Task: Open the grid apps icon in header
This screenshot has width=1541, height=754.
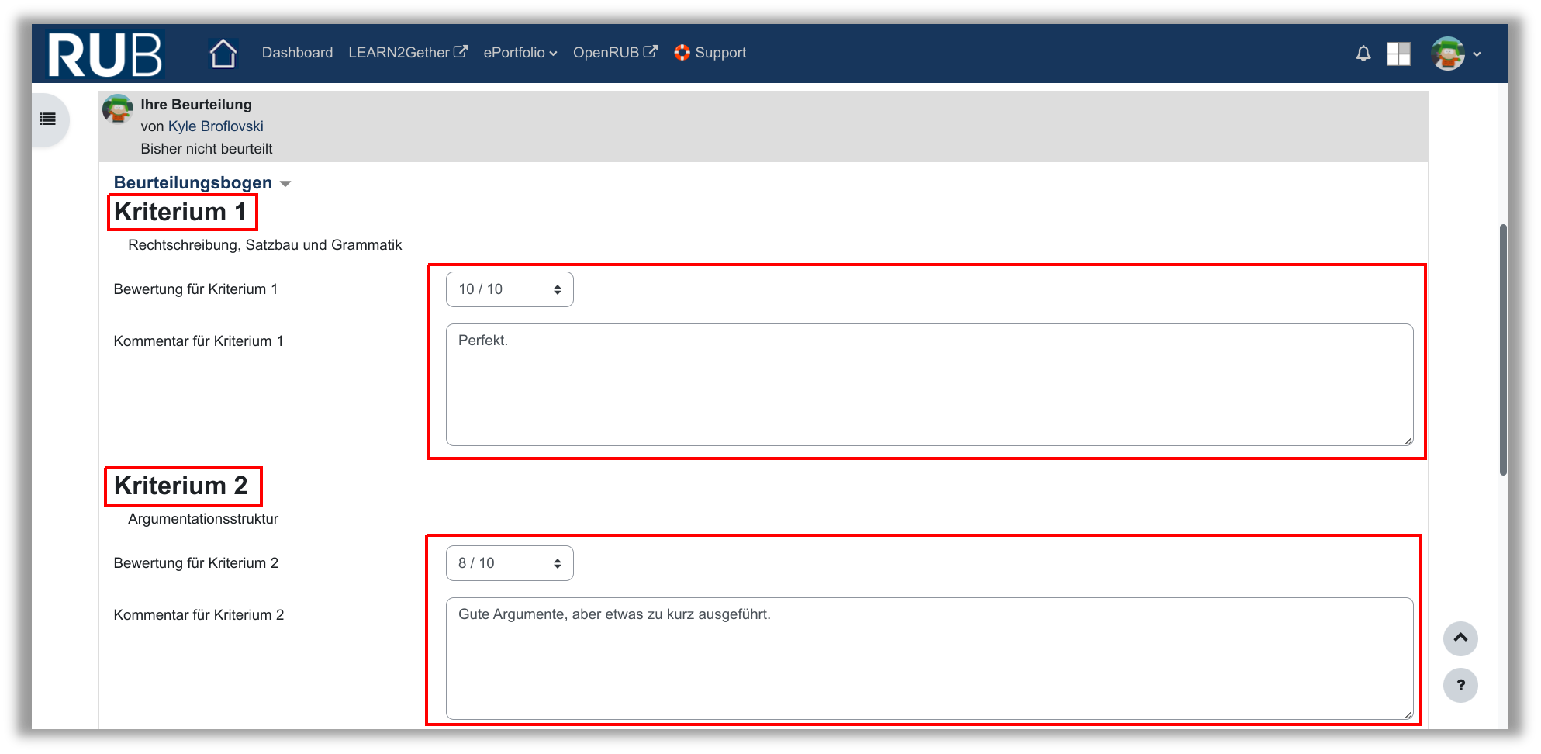Action: (1398, 54)
